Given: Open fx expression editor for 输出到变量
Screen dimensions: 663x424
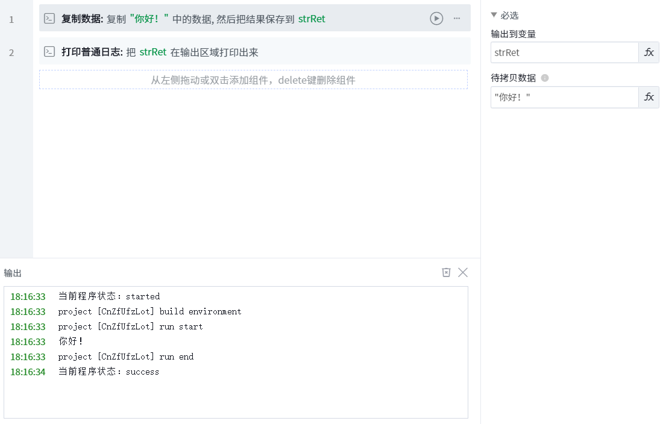Looking at the screenshot, I should pos(649,52).
